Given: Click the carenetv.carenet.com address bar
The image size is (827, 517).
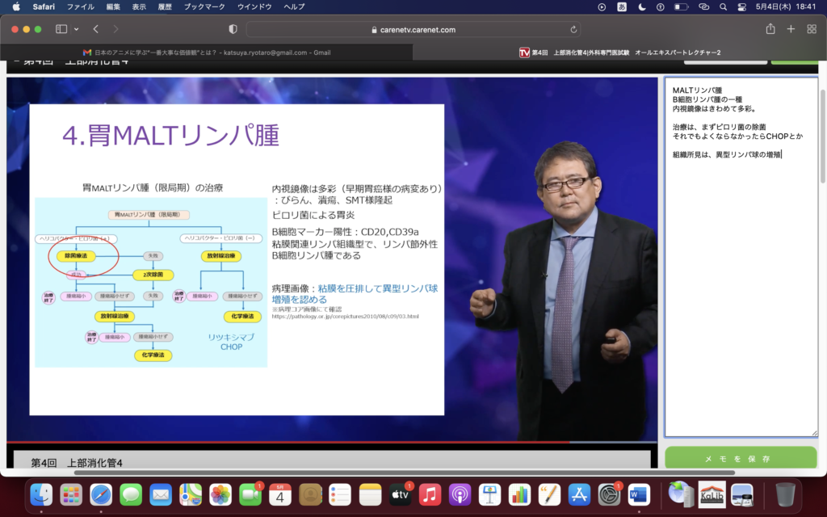Looking at the screenshot, I should pyautogui.click(x=413, y=29).
